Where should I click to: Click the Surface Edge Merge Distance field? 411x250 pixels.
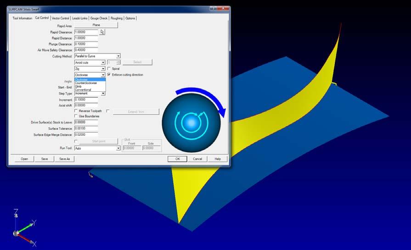point(86,134)
